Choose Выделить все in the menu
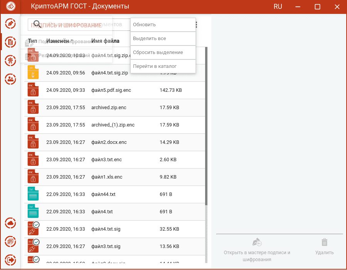 click(163, 39)
